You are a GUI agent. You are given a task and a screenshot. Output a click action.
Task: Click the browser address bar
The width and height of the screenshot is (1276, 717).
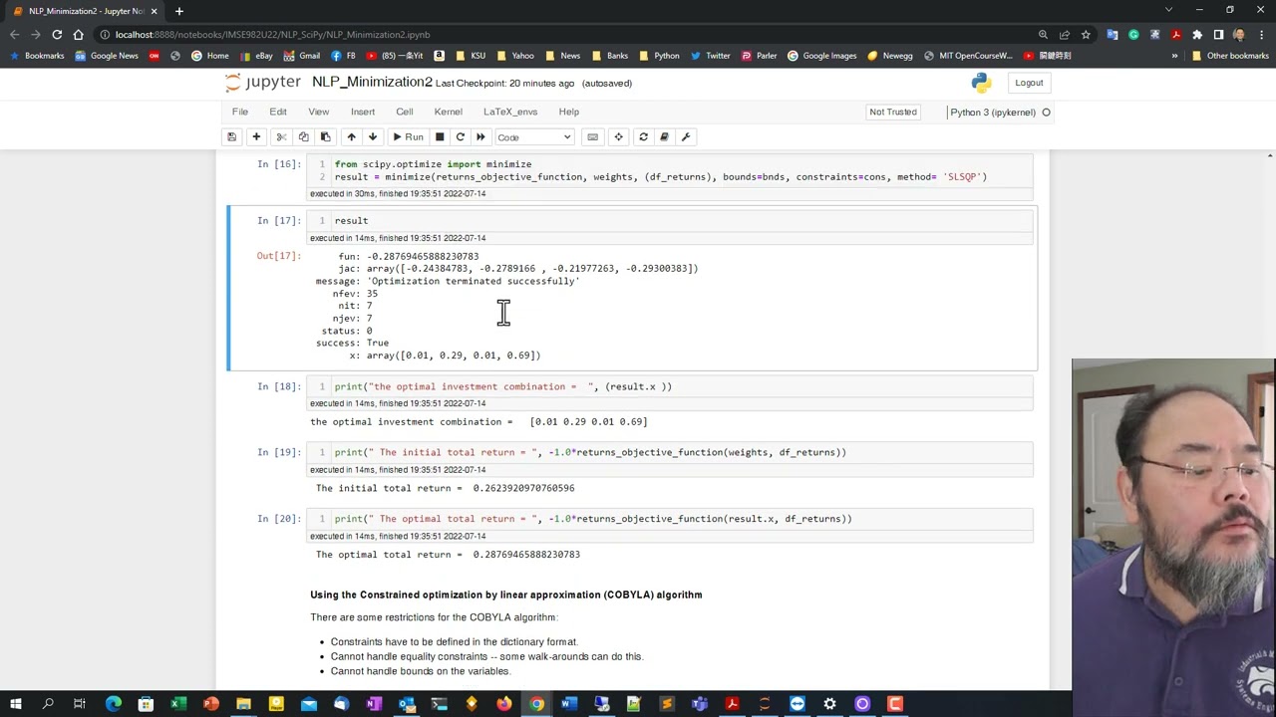(558, 35)
